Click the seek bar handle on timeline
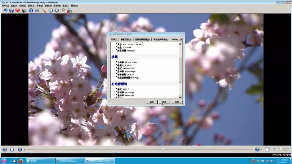This screenshot has height=164, width=292. (163, 149)
